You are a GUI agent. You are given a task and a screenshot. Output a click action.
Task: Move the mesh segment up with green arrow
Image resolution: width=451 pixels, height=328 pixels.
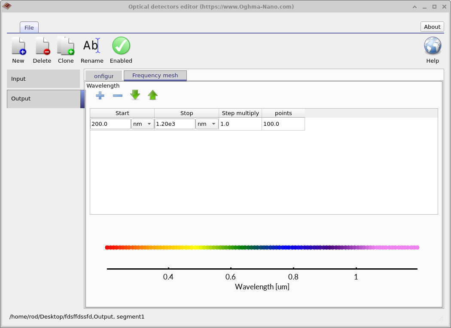pos(152,95)
